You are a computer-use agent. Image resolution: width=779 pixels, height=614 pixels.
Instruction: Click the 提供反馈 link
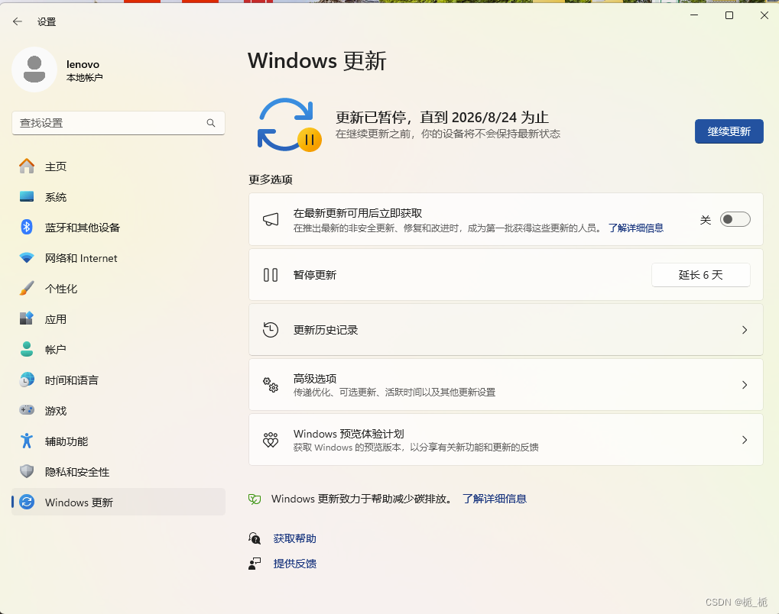point(294,564)
